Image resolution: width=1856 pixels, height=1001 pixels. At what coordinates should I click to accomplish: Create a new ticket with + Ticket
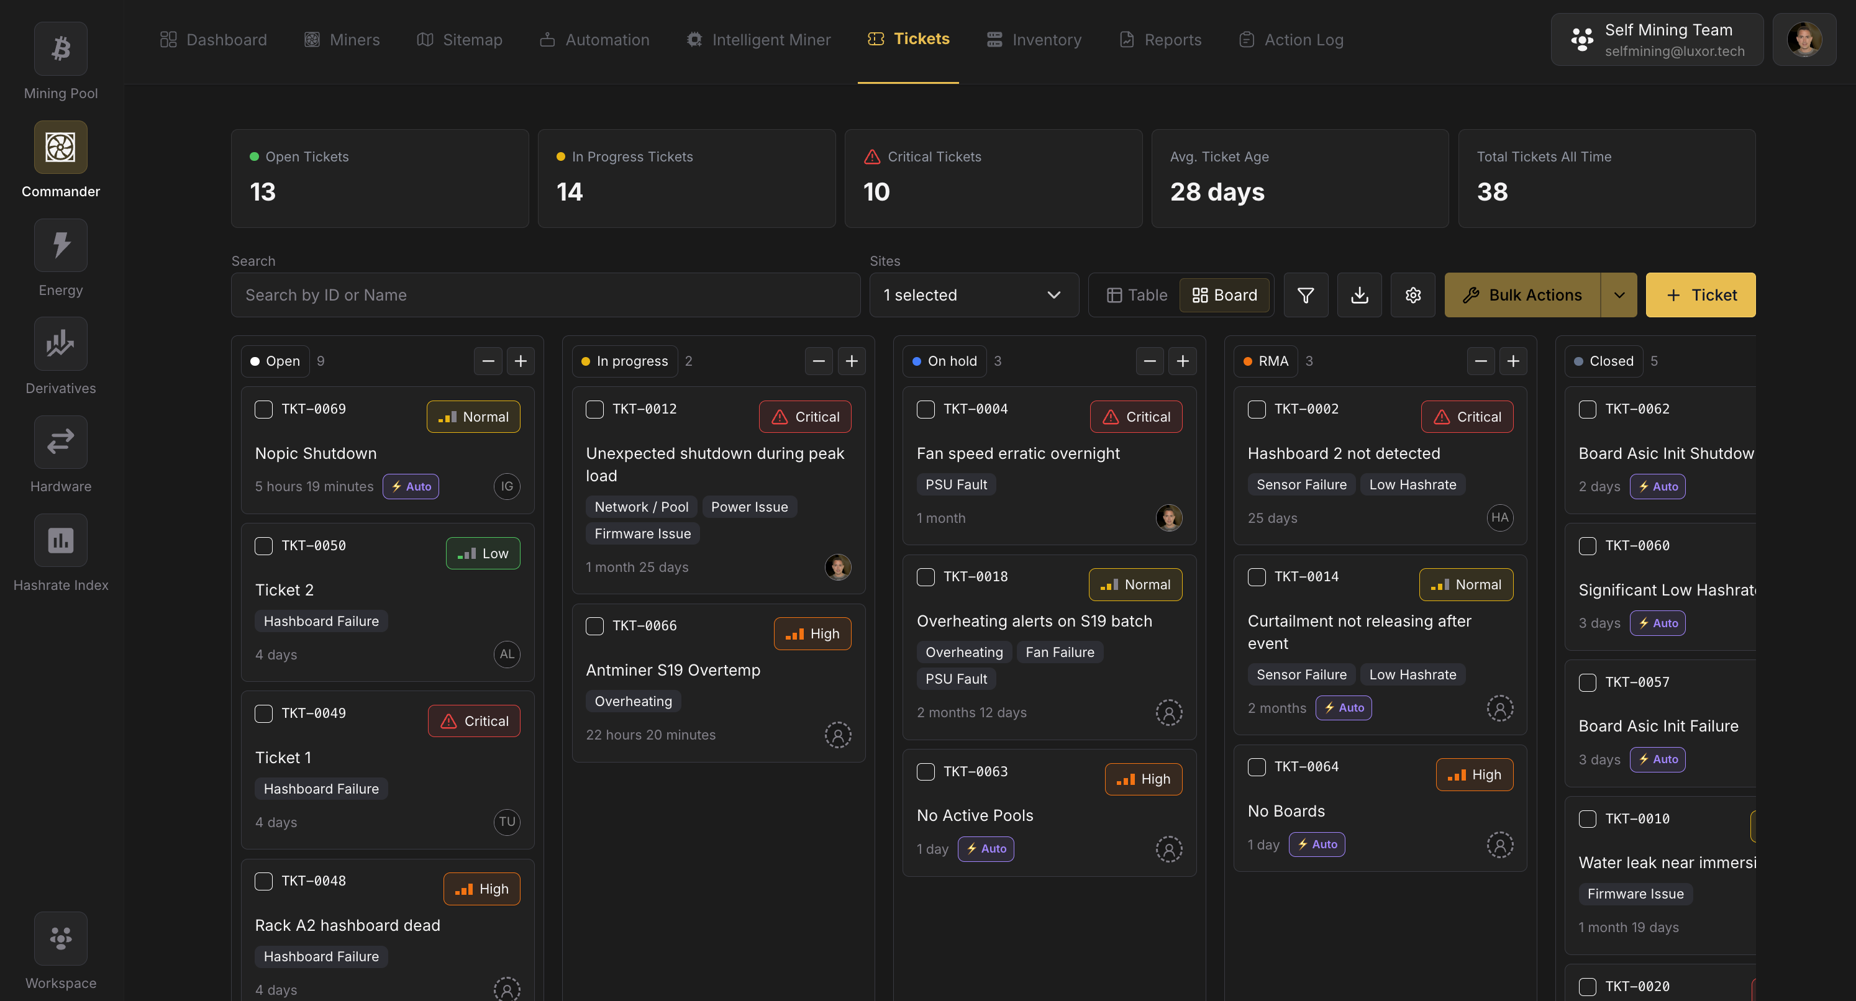[1700, 295]
